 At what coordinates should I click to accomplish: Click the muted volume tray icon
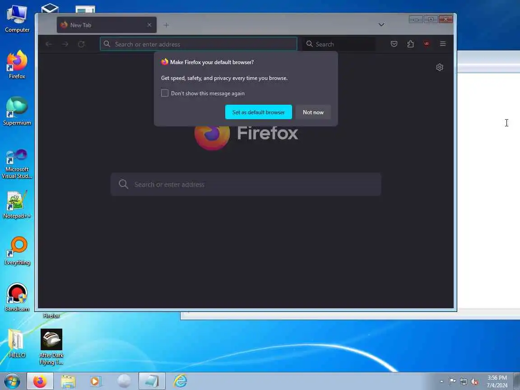click(x=474, y=382)
